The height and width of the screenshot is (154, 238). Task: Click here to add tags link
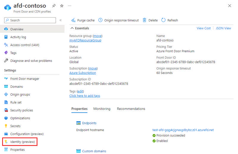pos(85,96)
